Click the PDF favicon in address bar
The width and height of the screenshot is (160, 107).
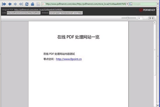[x=43, y=4]
